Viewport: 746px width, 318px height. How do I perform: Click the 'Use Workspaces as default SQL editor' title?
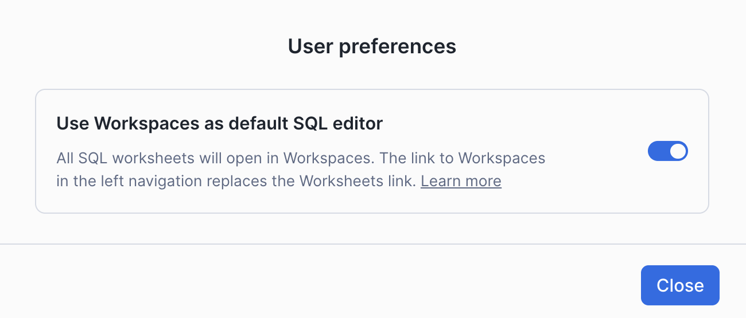219,123
